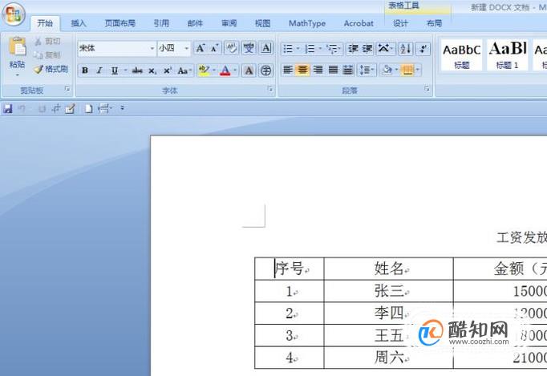The image size is (547, 376).
Task: Switch to the 审阅 tab
Action: [229, 23]
